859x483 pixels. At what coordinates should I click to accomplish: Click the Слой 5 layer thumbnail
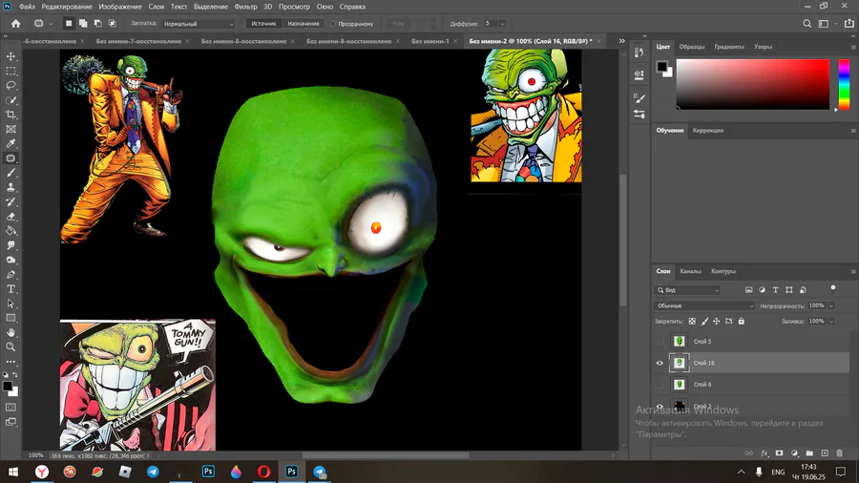click(x=680, y=341)
